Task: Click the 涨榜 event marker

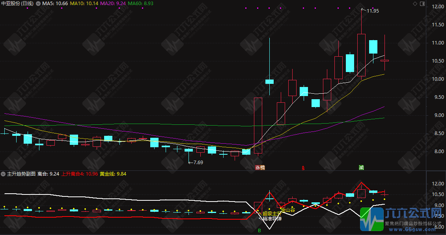Action: 260,168
